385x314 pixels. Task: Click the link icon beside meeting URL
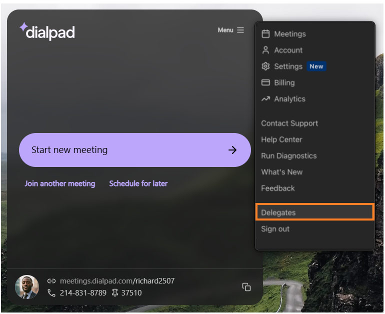[x=51, y=281]
